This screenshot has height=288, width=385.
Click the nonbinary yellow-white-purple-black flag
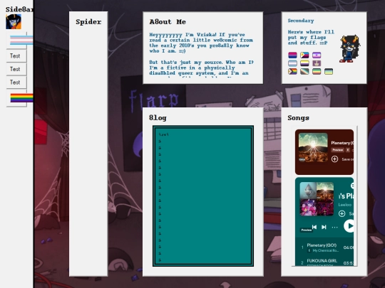coord(304,63)
